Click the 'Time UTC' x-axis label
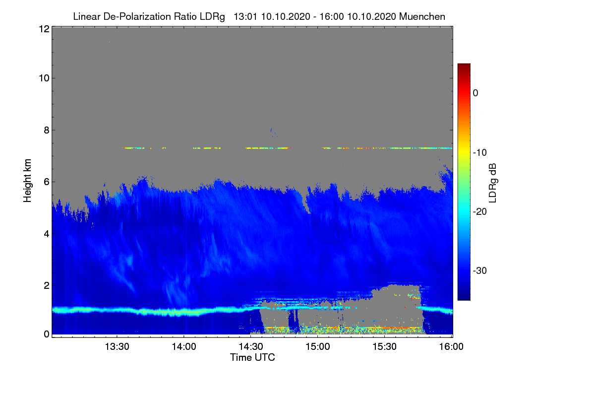This screenshot has height=397, width=595. pos(252,357)
